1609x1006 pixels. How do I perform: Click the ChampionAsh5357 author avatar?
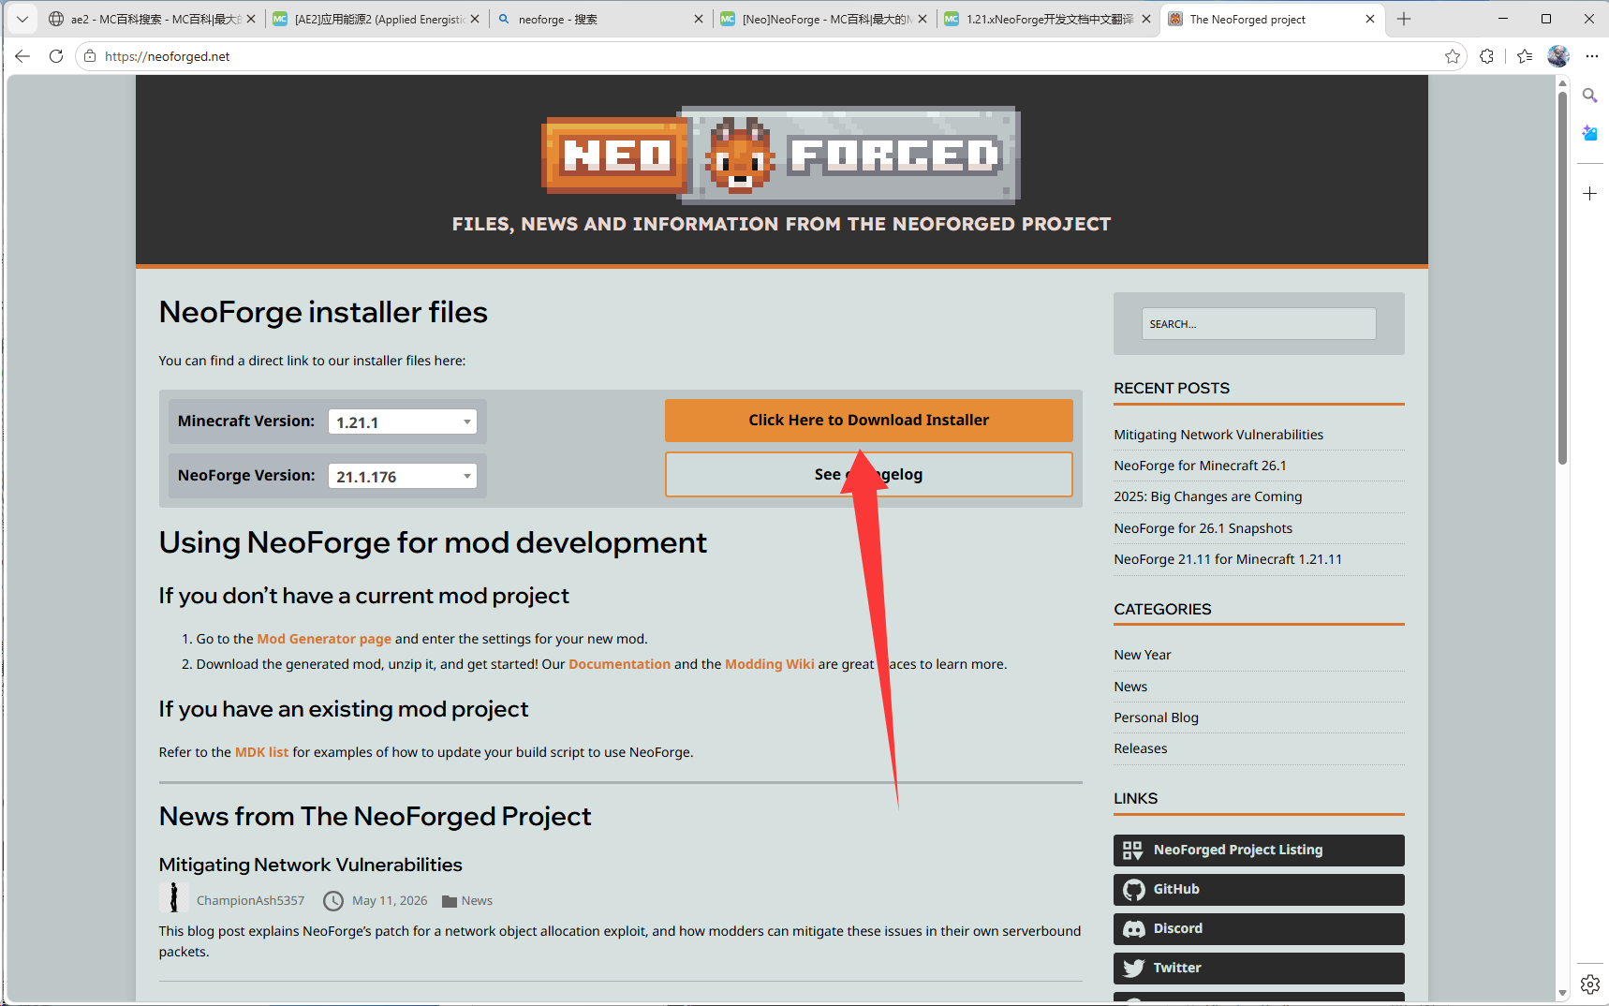[x=173, y=897]
